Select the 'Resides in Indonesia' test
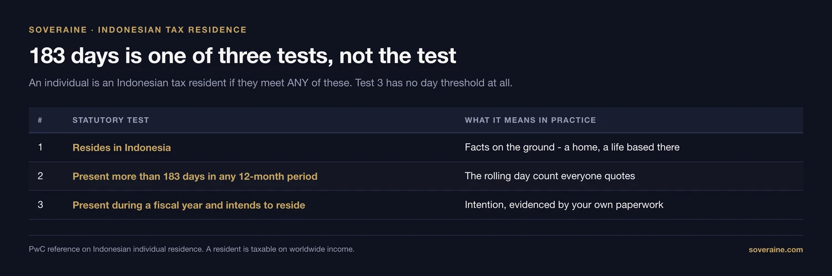This screenshot has width=832, height=276. [121, 148]
